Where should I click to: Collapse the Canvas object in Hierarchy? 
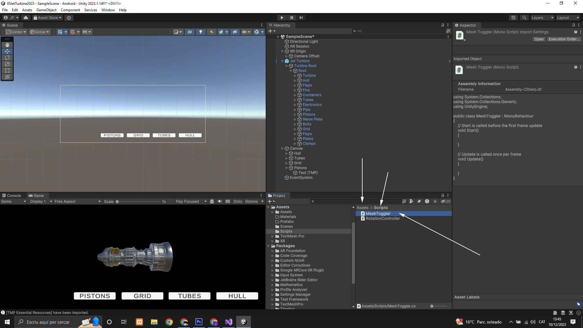point(282,149)
